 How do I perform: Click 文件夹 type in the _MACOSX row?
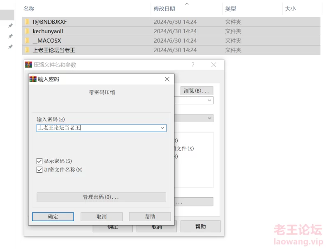[x=233, y=41]
